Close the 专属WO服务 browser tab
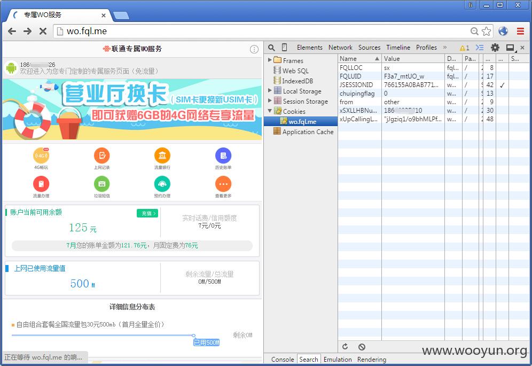The height and width of the screenshot is (366, 532). 104,15
